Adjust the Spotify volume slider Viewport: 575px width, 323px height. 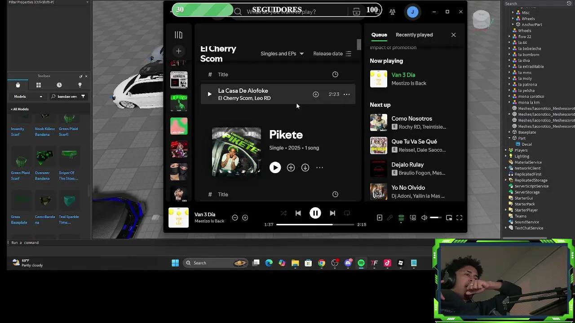click(x=436, y=218)
